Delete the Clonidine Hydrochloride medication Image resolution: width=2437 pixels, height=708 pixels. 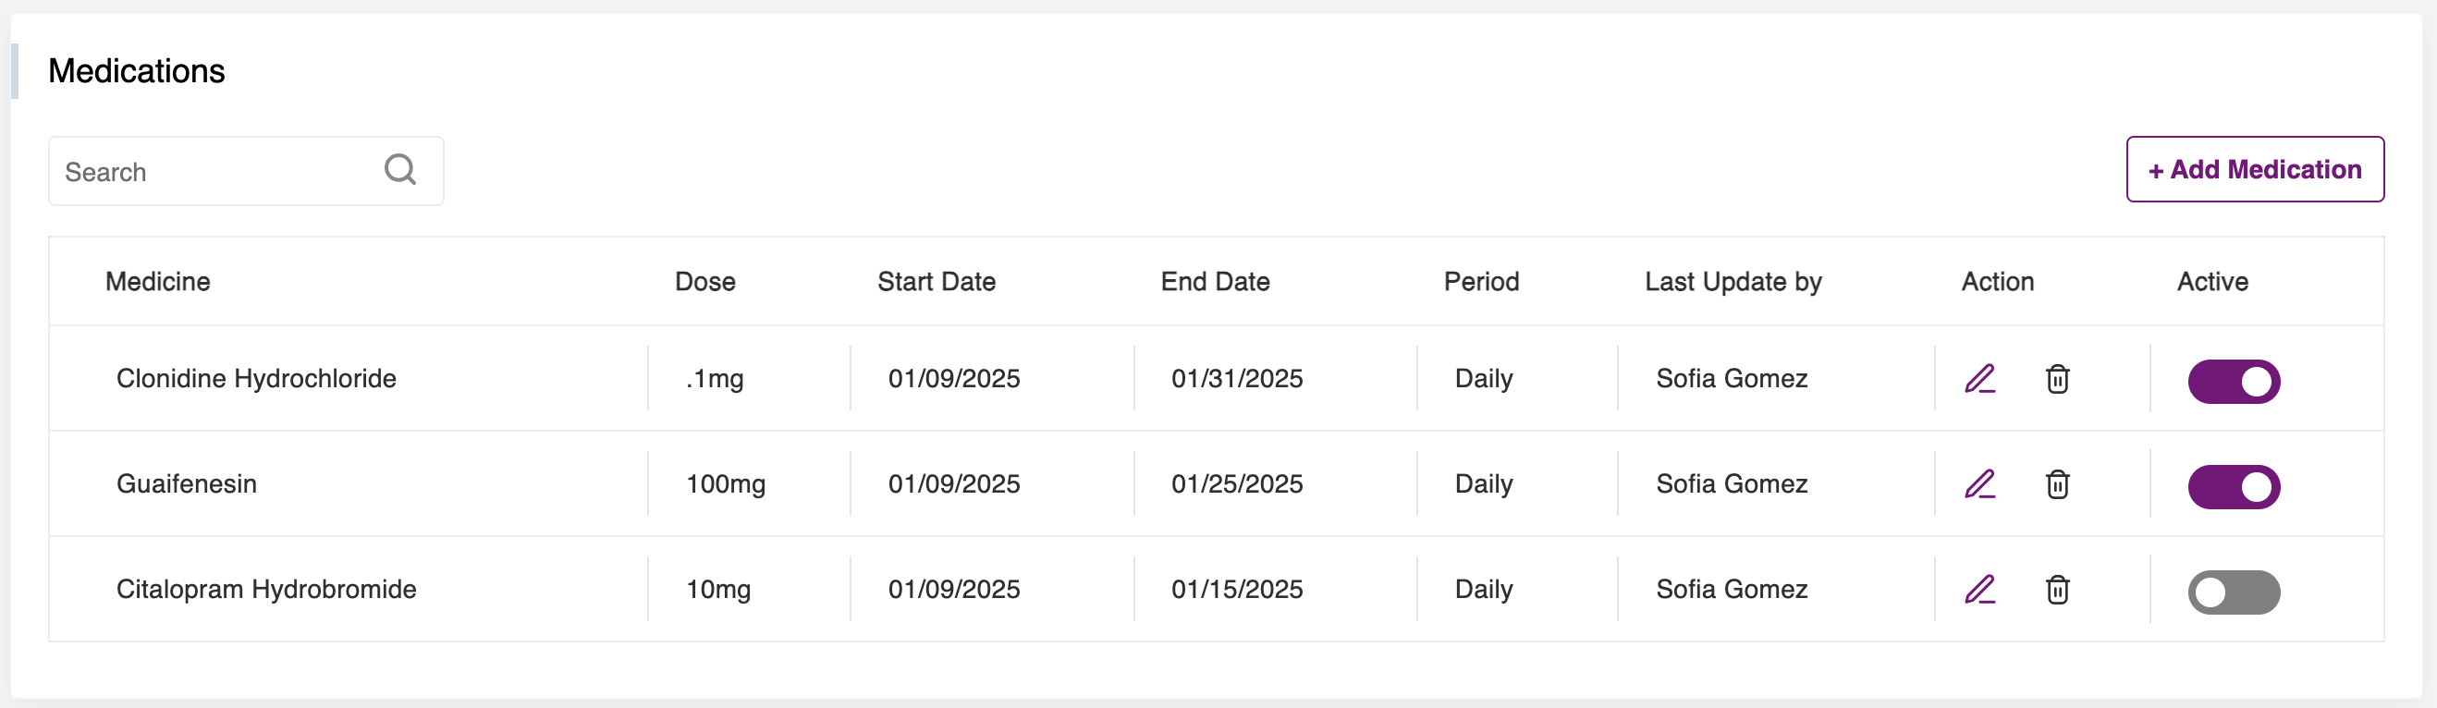[x=2057, y=379]
